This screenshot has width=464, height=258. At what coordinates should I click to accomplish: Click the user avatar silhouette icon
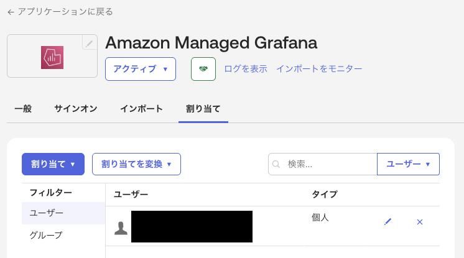coord(121,228)
